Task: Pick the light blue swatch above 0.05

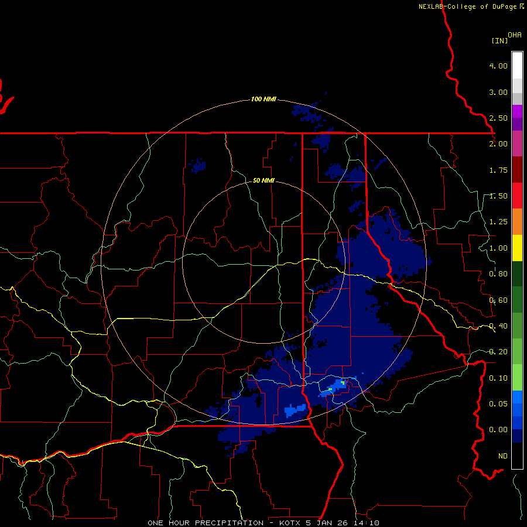Action: point(517,397)
